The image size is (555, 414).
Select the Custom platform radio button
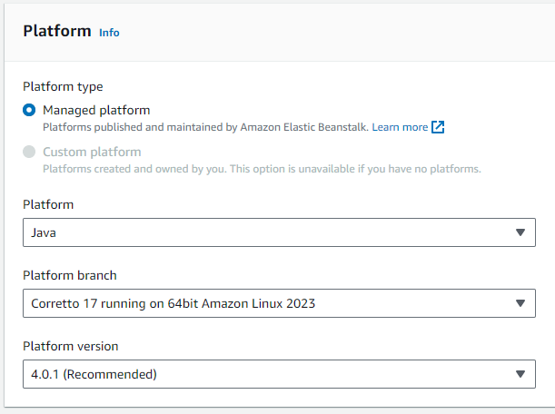pyautogui.click(x=29, y=152)
